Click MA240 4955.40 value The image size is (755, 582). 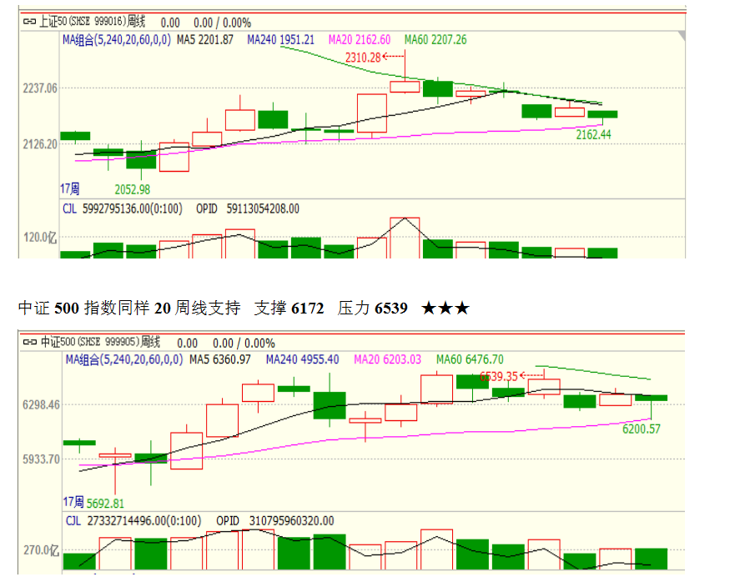coord(302,359)
